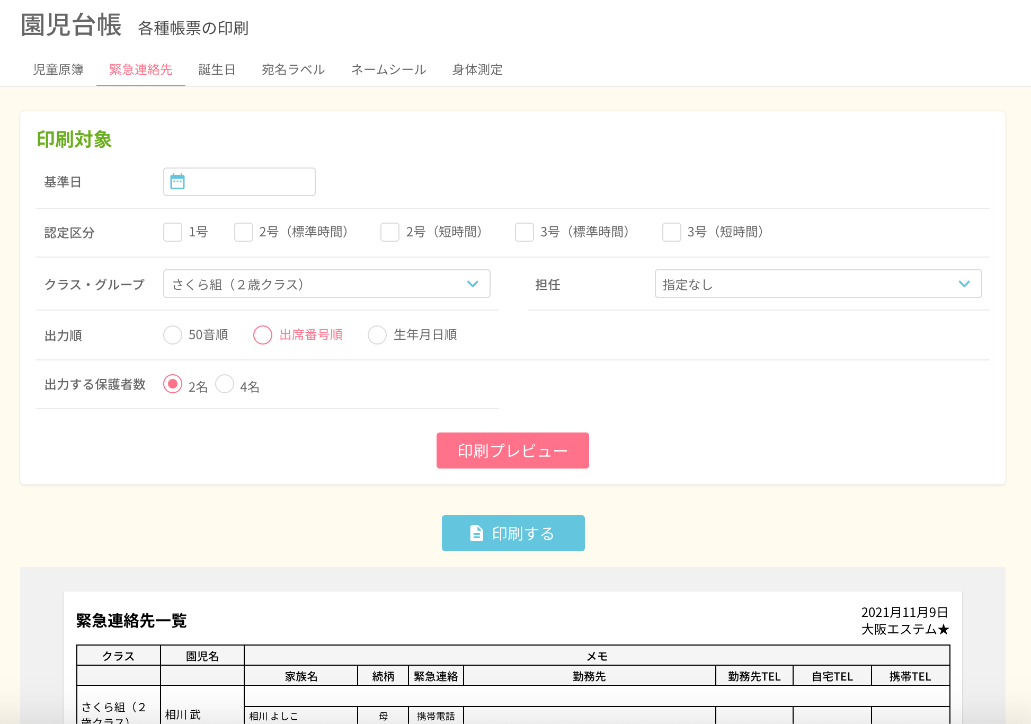The image size is (1031, 724).
Task: Choose 4名 for guardian count
Action: [225, 384]
